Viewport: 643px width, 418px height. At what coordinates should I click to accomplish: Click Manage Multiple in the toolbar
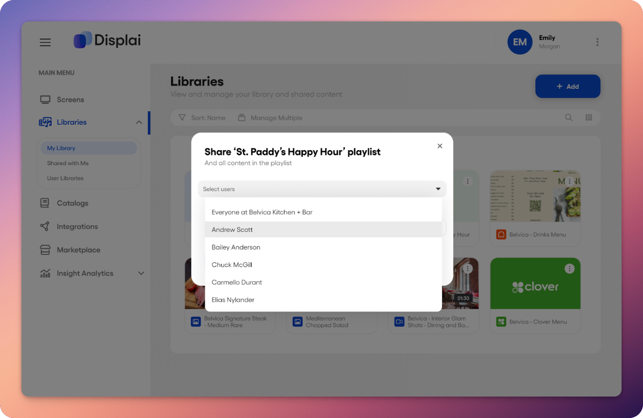coord(276,118)
